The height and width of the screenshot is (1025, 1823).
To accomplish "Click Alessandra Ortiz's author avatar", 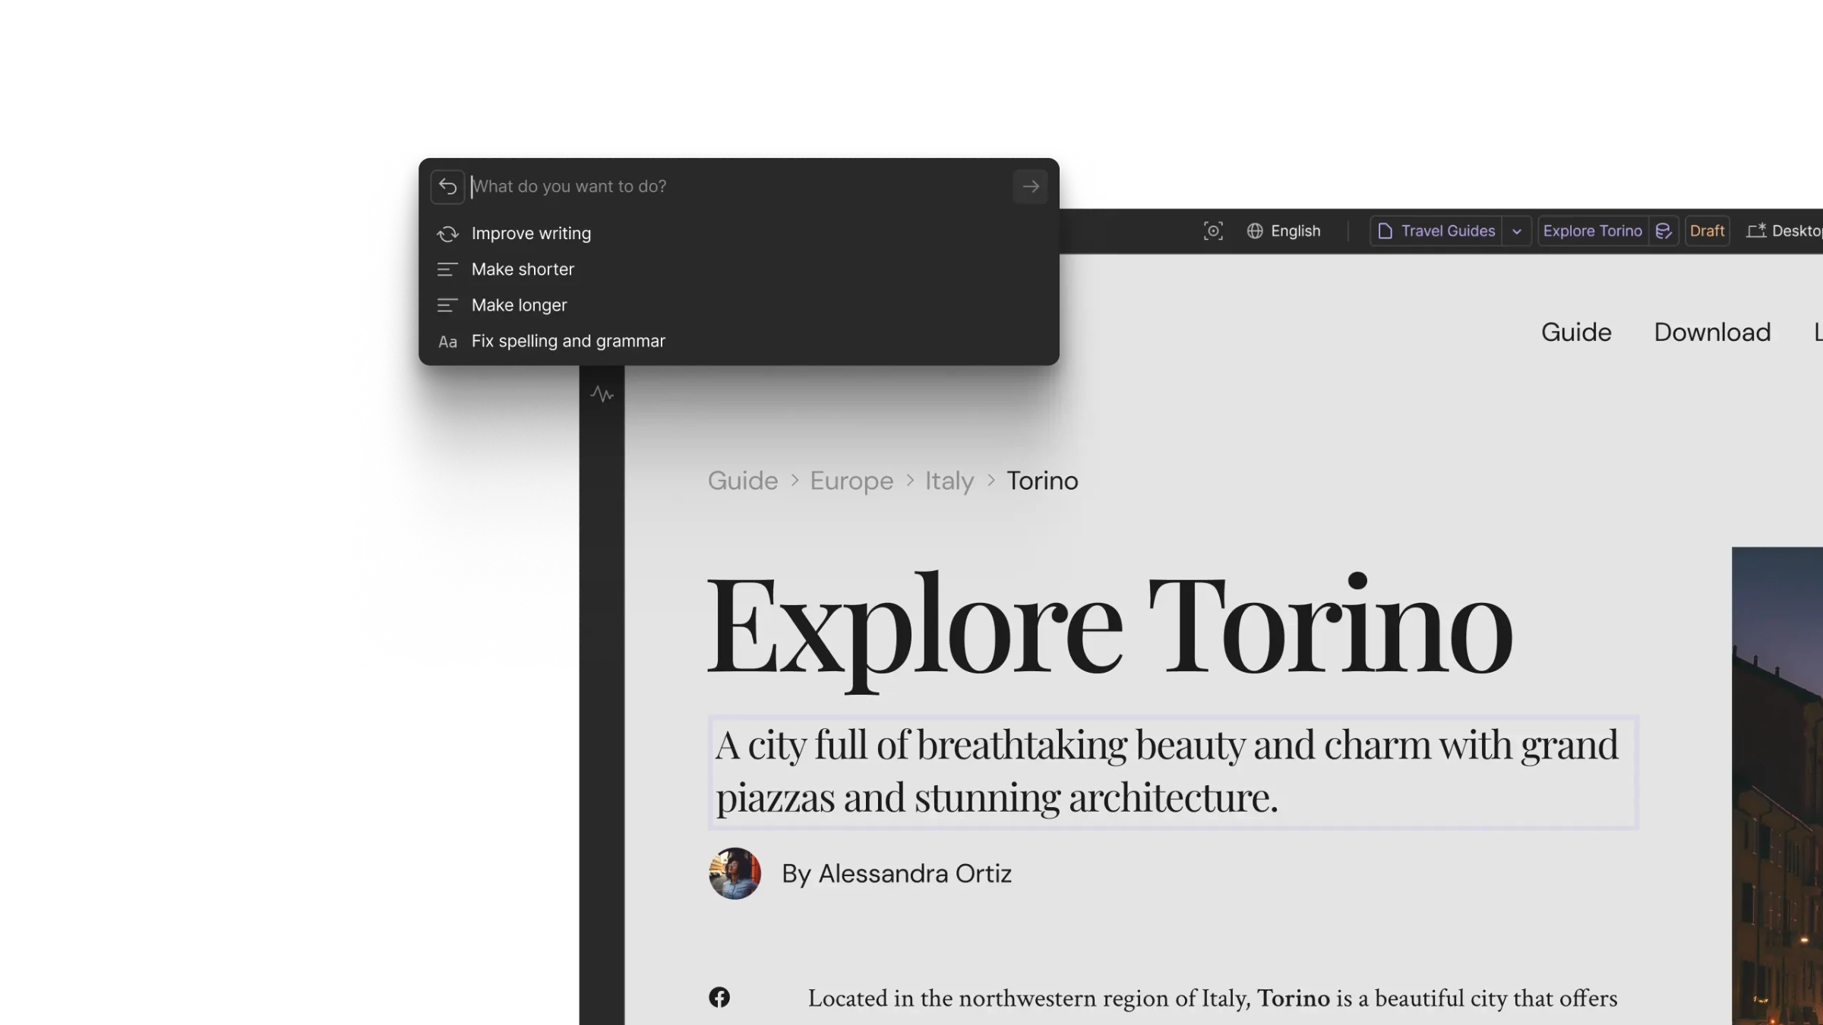I will 735,874.
